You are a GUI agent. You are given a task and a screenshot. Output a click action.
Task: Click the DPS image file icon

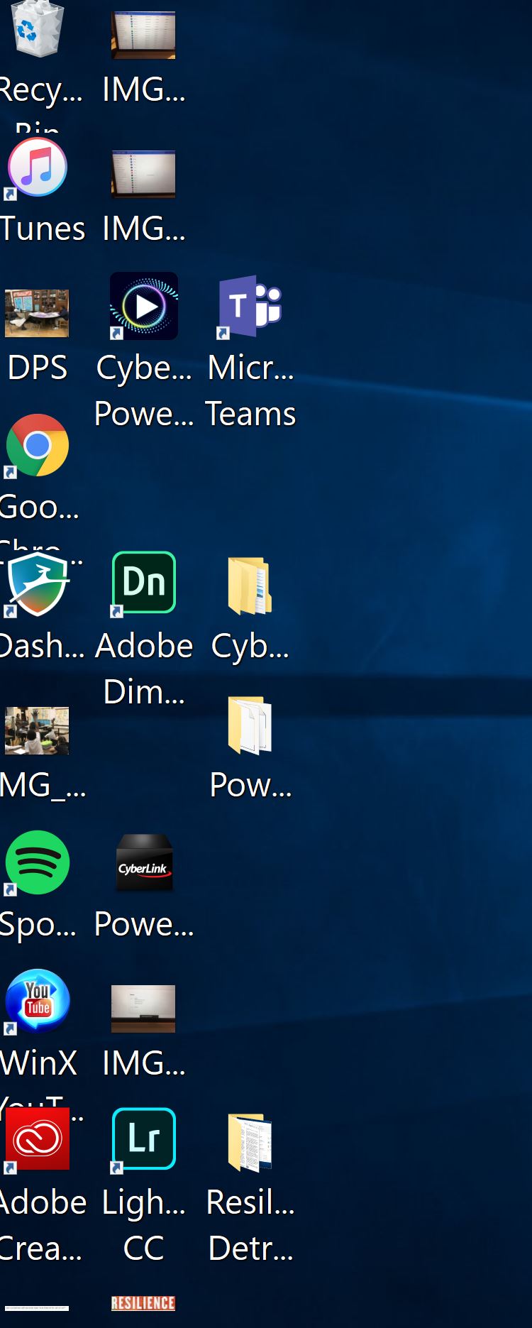[x=37, y=313]
